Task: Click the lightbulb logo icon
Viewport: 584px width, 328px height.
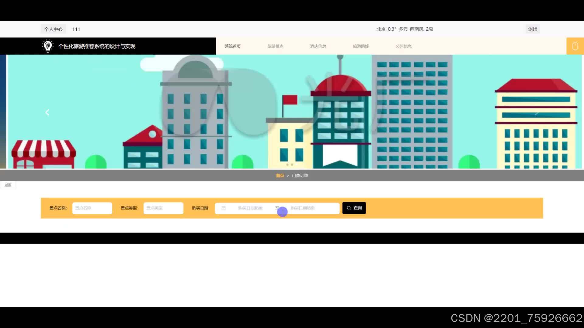Action: click(47, 46)
